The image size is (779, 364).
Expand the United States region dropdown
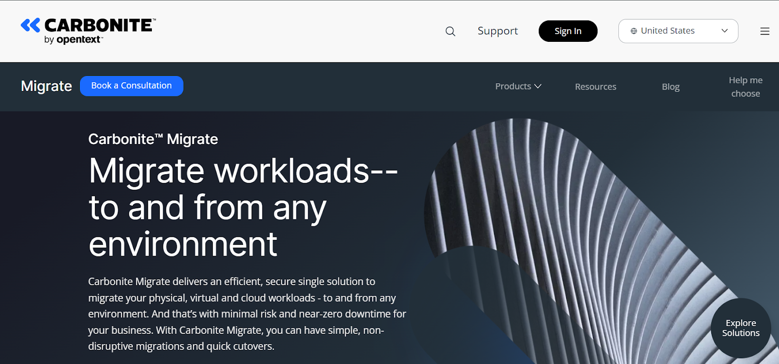678,31
